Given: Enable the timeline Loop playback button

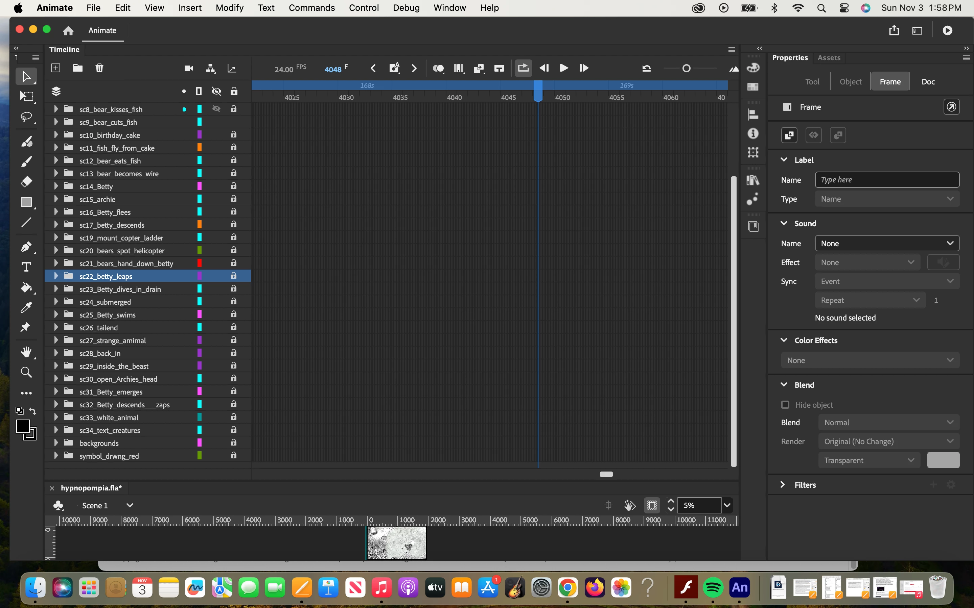Looking at the screenshot, I should coord(523,68).
